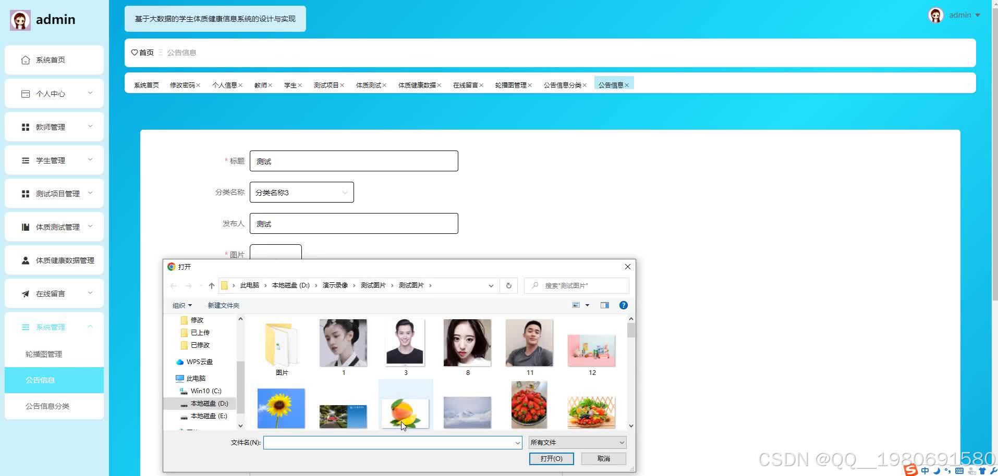Toggle Chinese input mode 中 indicator
This screenshot has width=998, height=476.
coord(925,471)
